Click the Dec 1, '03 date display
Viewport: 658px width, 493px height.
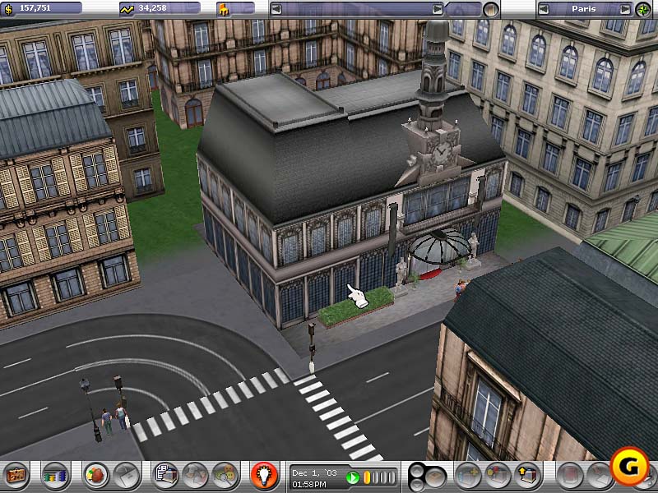[314, 473]
